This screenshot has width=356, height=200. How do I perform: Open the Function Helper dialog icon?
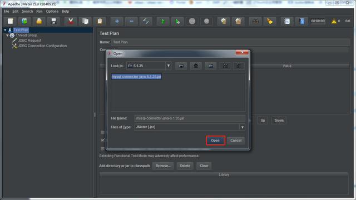point(287,21)
